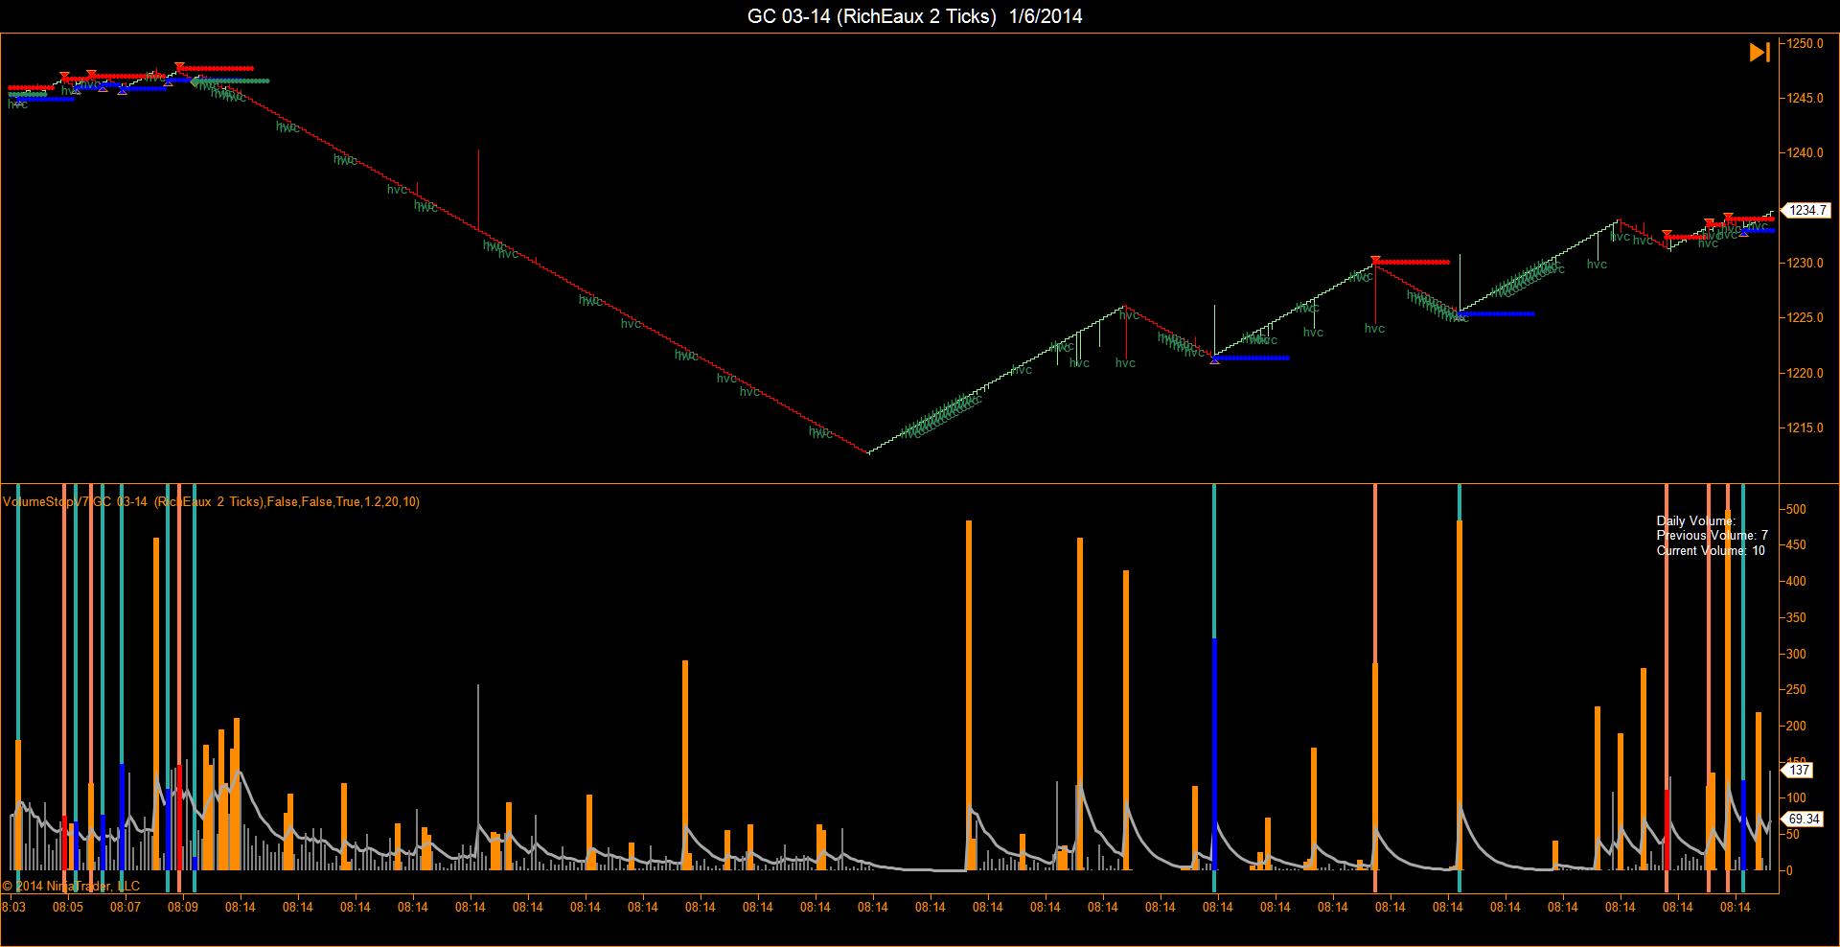This screenshot has height=947, width=1840.
Task: Click the 1250.0 price axis label
Action: 1805,43
